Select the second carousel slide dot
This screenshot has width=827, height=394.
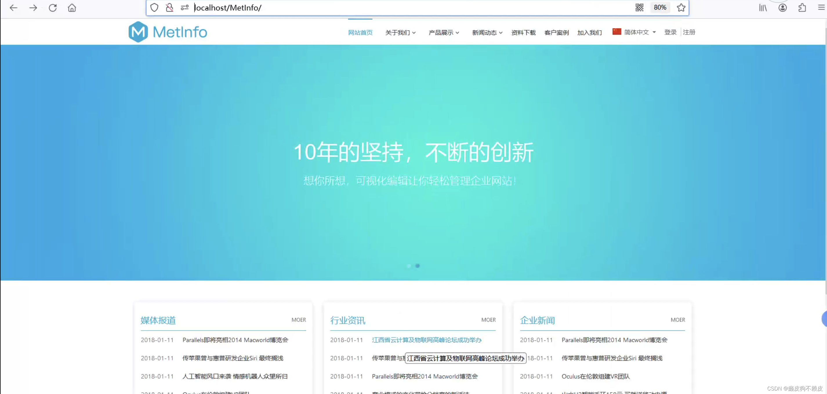point(417,266)
